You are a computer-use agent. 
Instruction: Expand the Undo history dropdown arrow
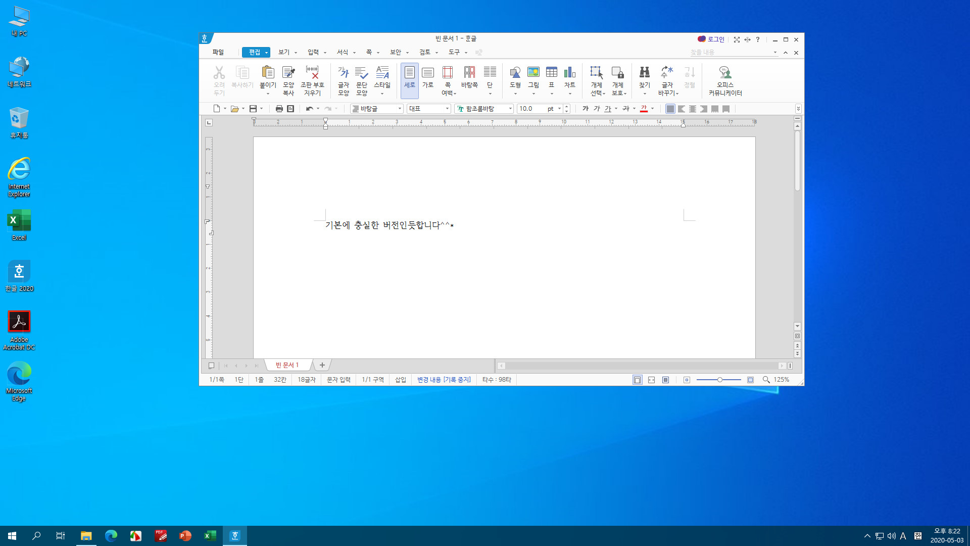(318, 109)
